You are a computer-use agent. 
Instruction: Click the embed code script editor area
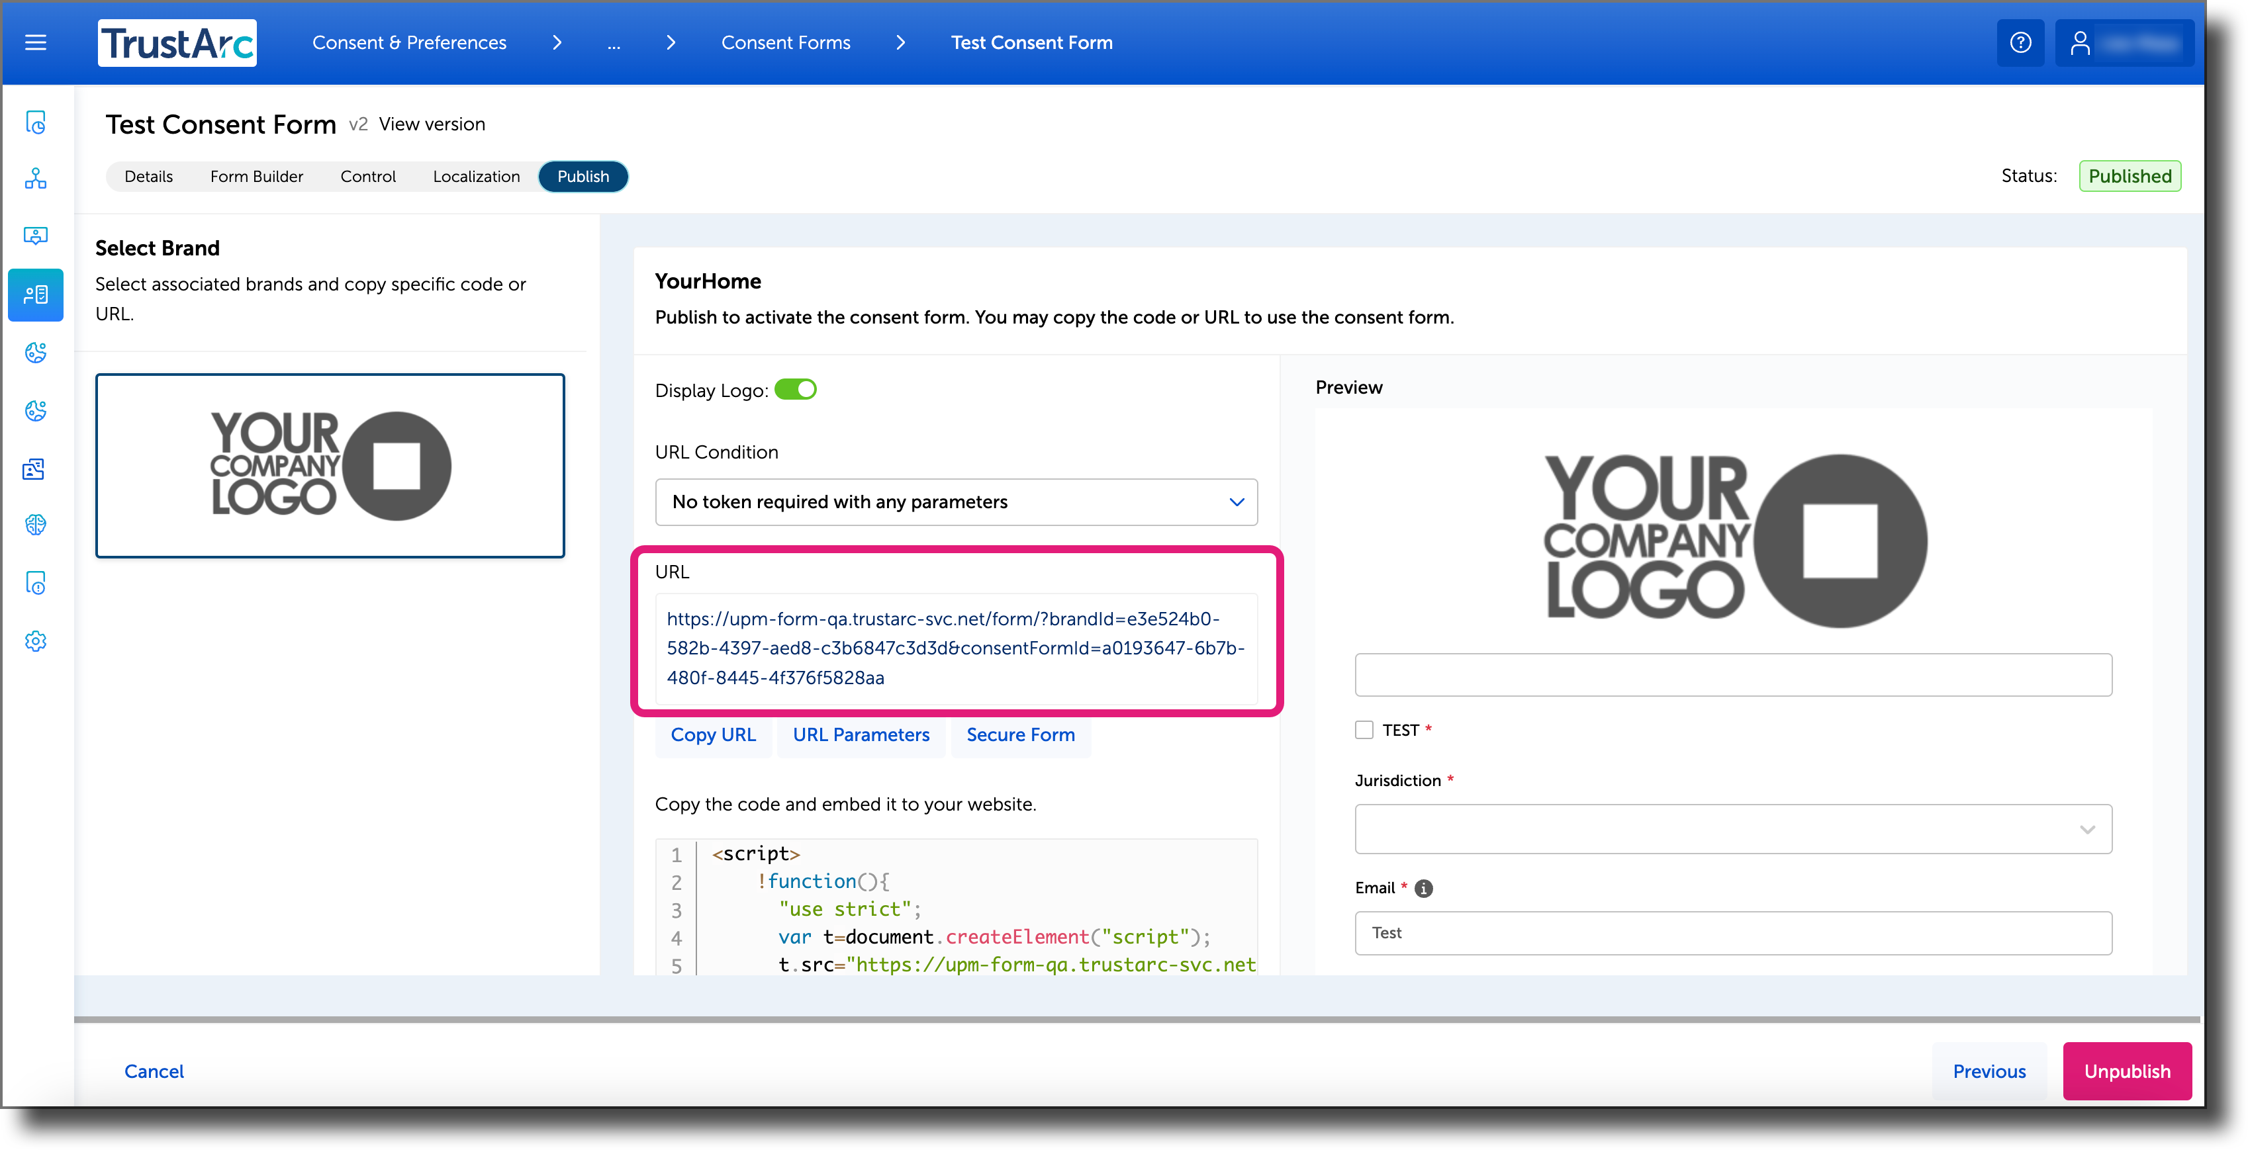click(956, 907)
